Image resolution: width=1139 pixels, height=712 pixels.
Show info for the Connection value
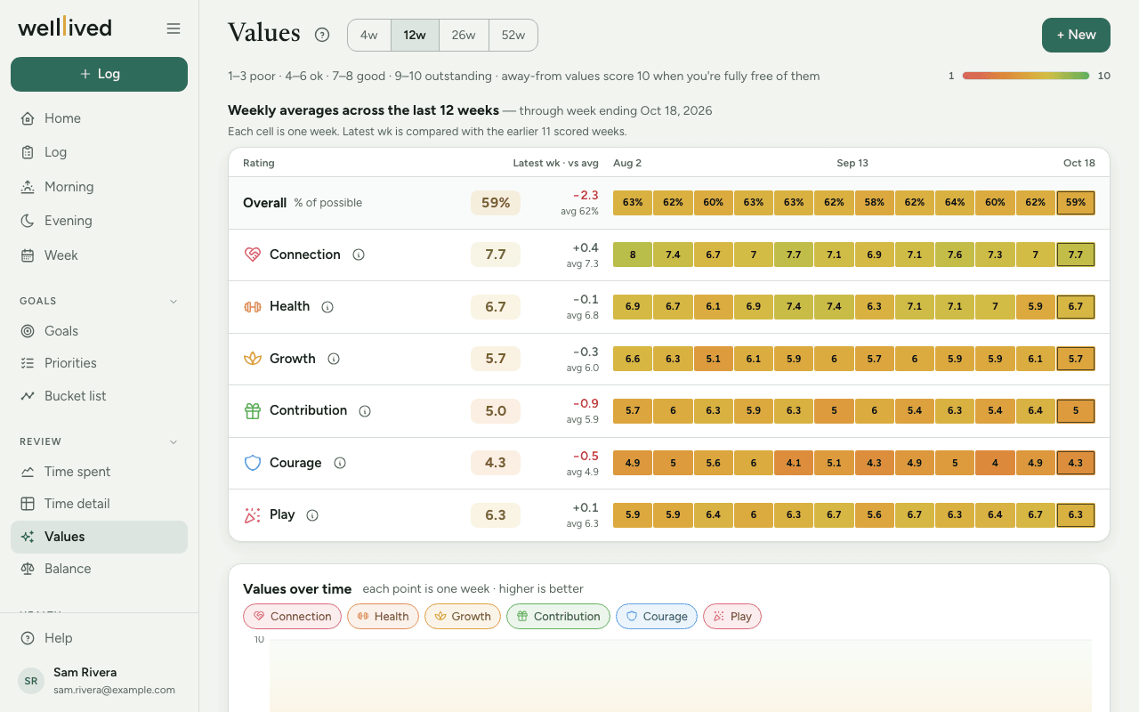pyautogui.click(x=359, y=255)
